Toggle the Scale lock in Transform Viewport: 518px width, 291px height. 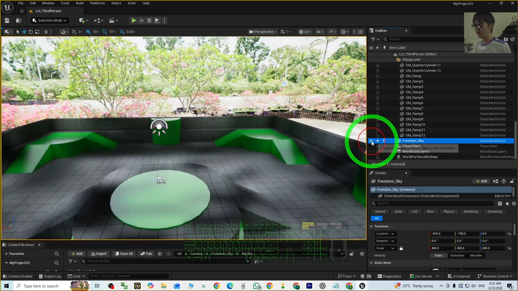[x=401, y=248]
